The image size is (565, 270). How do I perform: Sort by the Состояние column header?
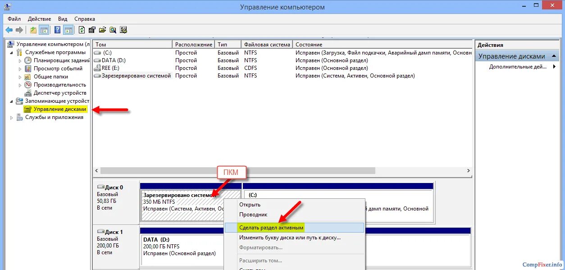(383, 45)
